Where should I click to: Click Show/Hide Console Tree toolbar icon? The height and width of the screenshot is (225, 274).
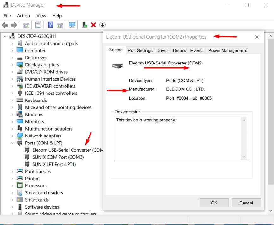[26, 25]
